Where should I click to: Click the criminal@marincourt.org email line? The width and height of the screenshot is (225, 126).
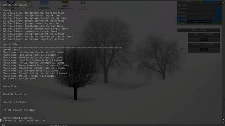(33, 21)
